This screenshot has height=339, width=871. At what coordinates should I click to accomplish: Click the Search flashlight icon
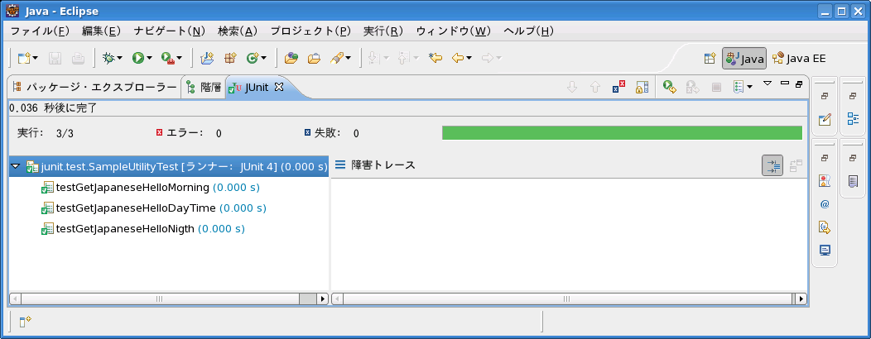tap(337, 58)
